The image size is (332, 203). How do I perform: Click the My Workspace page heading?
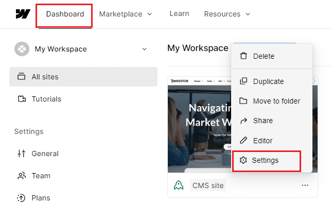pos(198,48)
